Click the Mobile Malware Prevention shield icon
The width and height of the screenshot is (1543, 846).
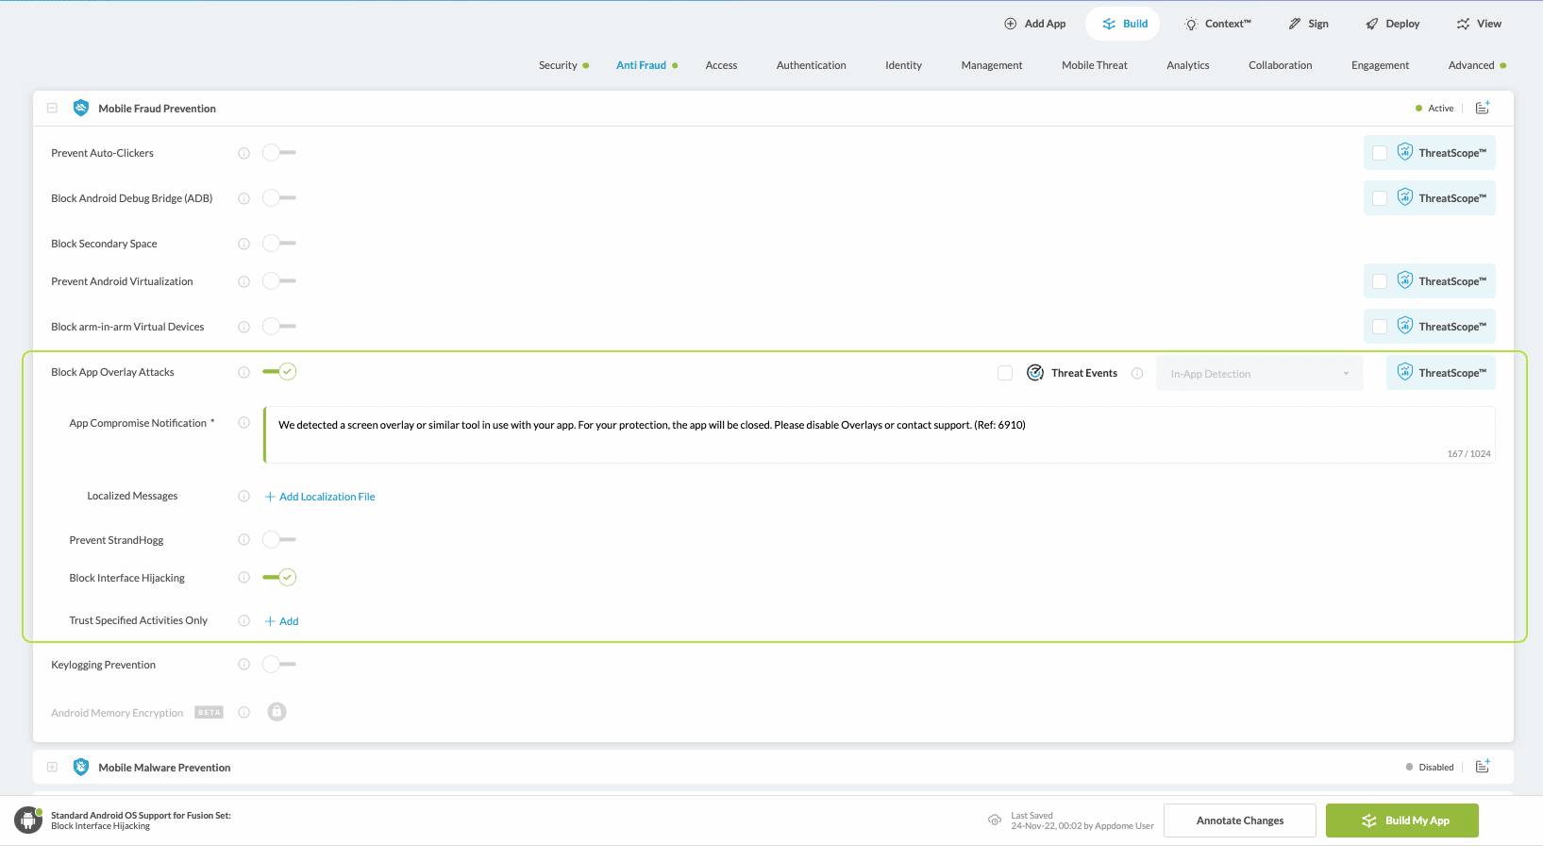pos(81,767)
